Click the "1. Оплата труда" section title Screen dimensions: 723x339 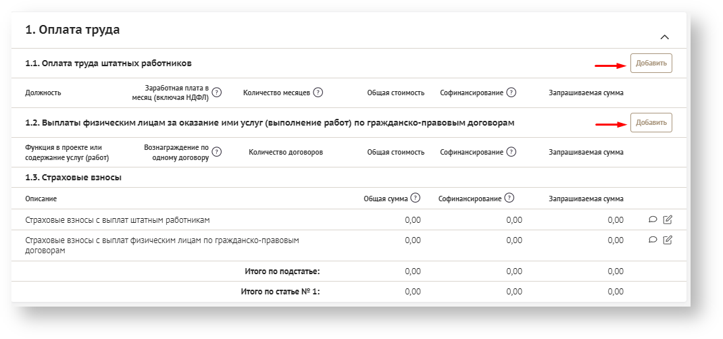click(x=72, y=30)
